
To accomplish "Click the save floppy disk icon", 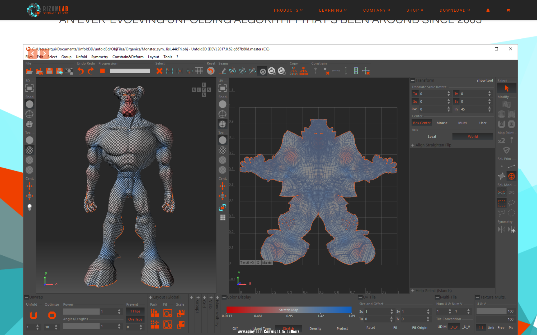I will [49, 71].
